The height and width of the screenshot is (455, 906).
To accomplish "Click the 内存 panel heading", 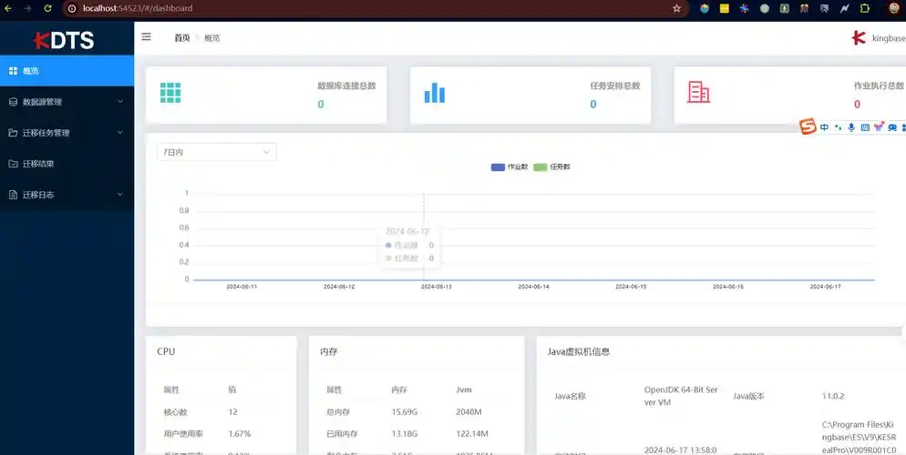I will click(328, 351).
